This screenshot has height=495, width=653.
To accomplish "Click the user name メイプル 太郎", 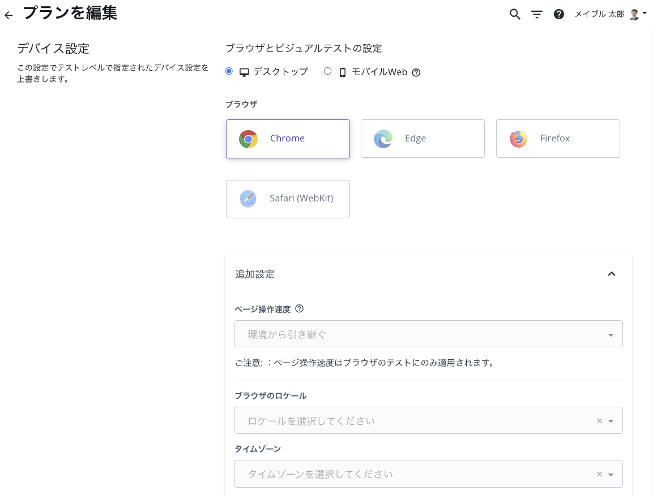I will click(599, 14).
